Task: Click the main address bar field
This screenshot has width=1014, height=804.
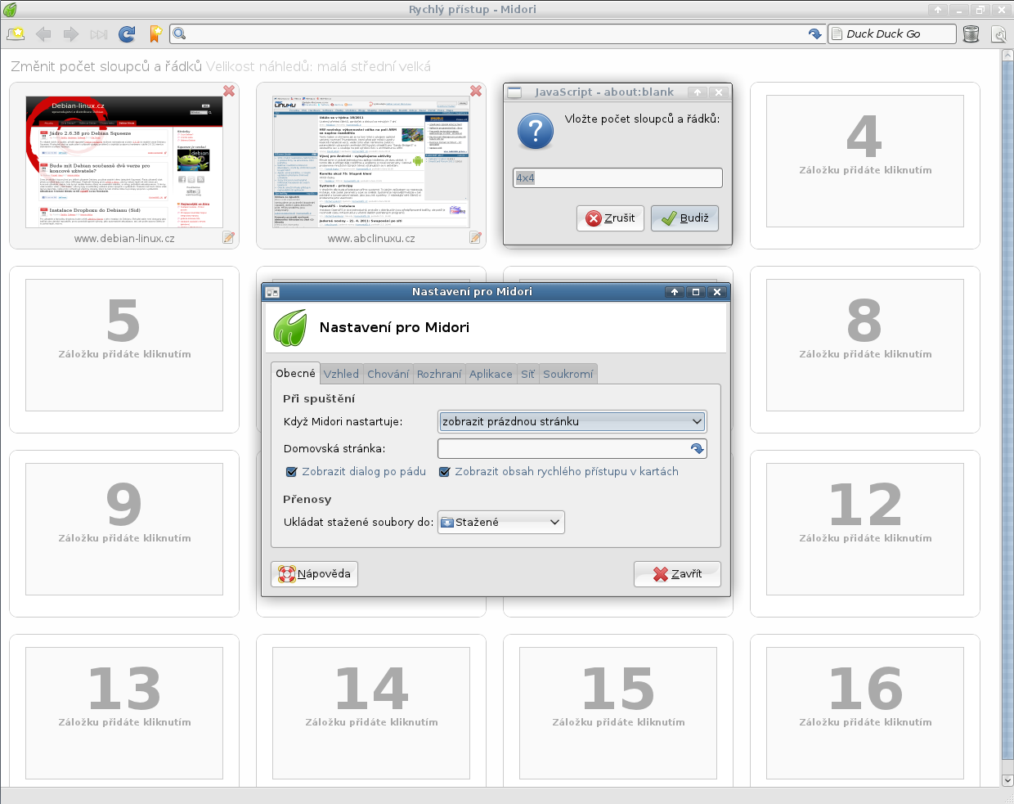Action: tap(497, 34)
